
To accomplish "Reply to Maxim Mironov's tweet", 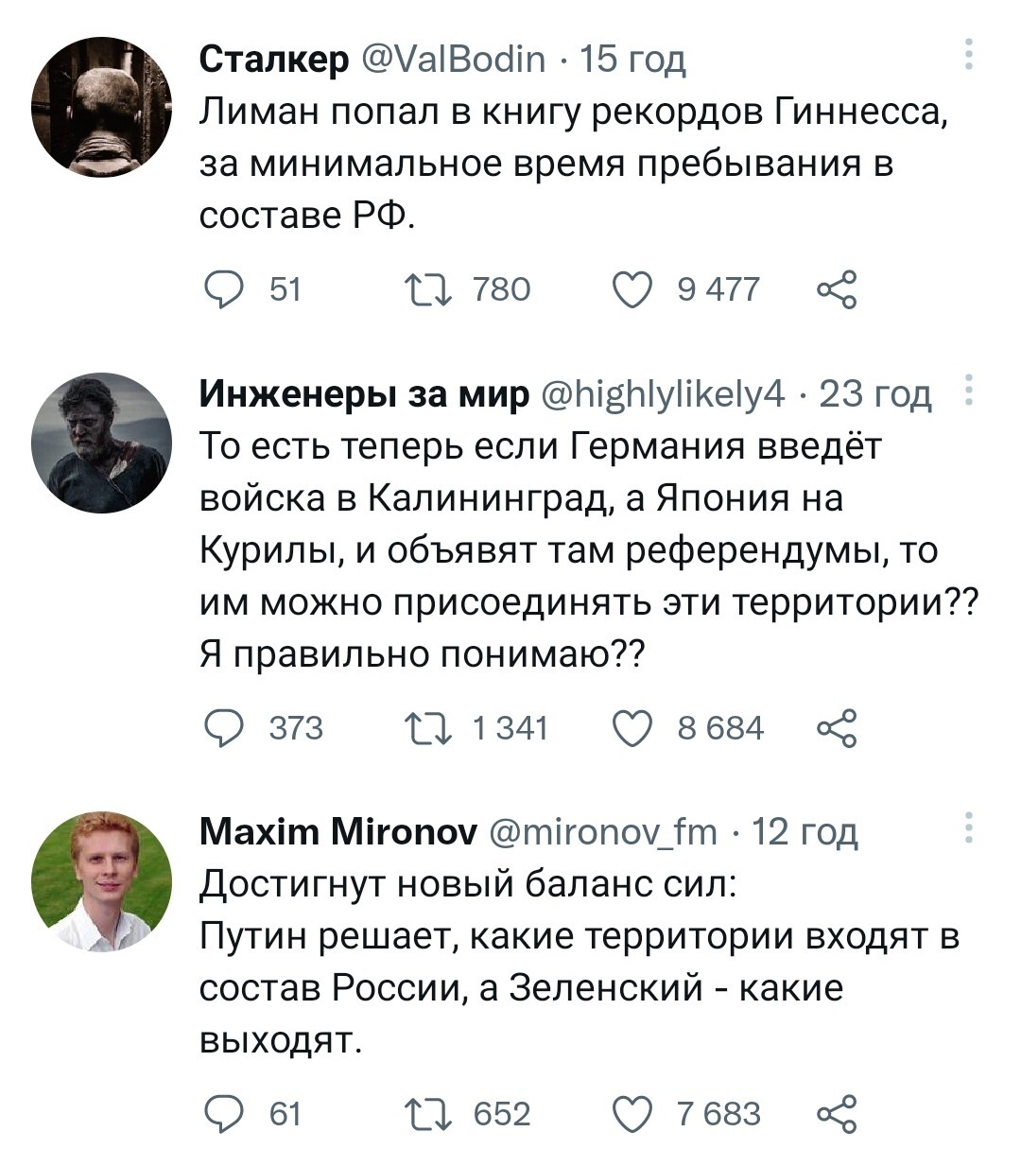I will tap(224, 1113).
